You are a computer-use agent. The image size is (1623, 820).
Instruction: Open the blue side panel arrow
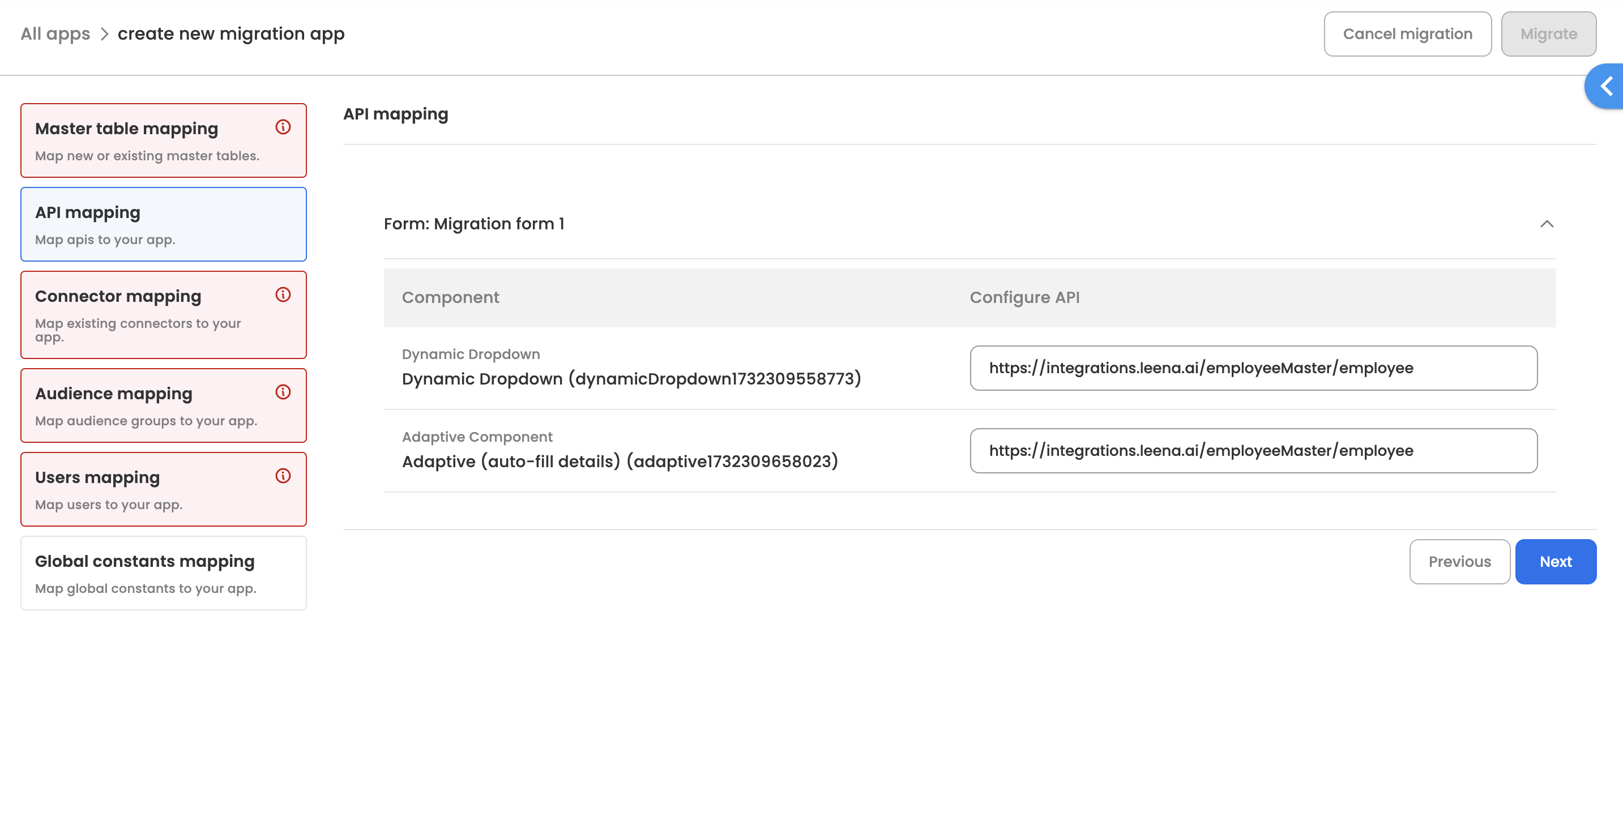click(1605, 86)
